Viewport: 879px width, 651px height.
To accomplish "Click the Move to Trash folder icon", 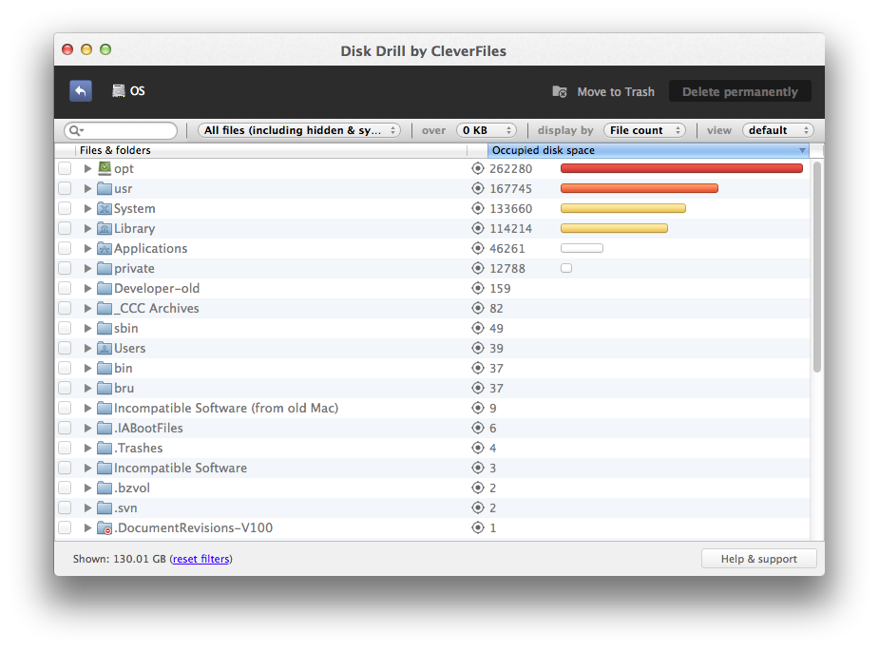I will click(560, 91).
